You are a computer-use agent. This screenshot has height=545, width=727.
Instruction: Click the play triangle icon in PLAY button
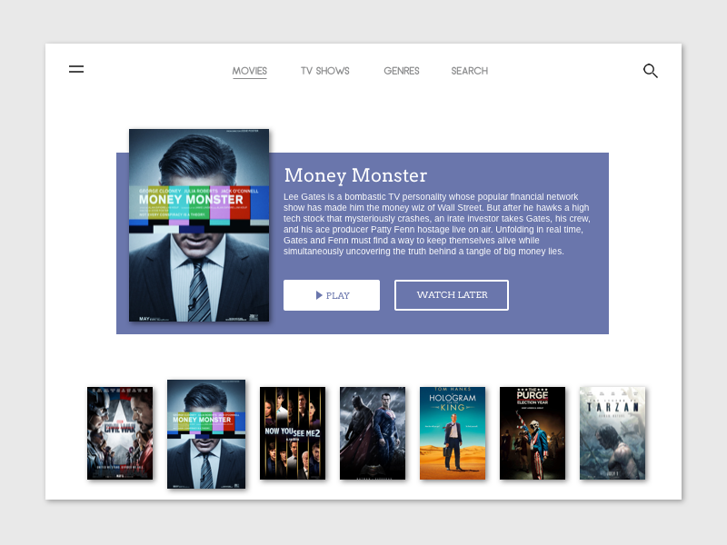pos(319,295)
